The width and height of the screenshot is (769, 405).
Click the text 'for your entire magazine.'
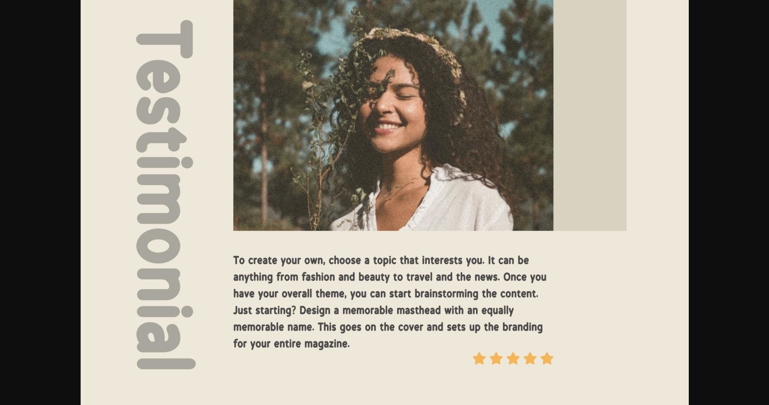[291, 344]
